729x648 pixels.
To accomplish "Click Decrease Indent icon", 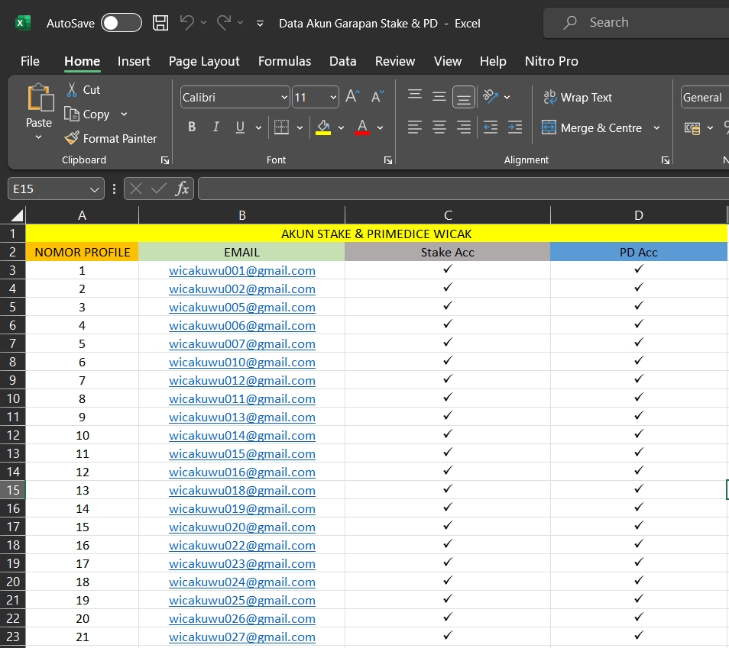I will [x=491, y=127].
